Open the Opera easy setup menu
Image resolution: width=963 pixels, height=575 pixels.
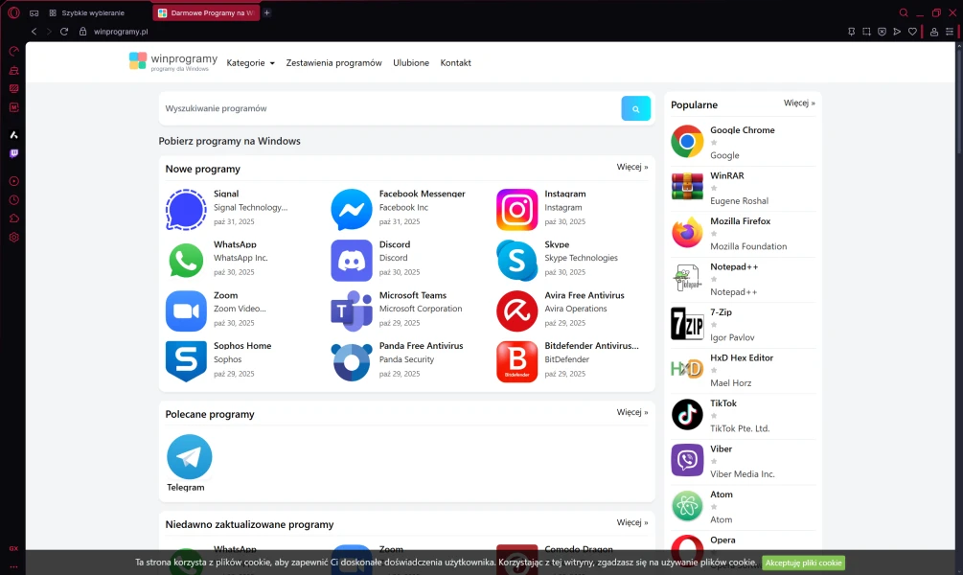point(950,32)
